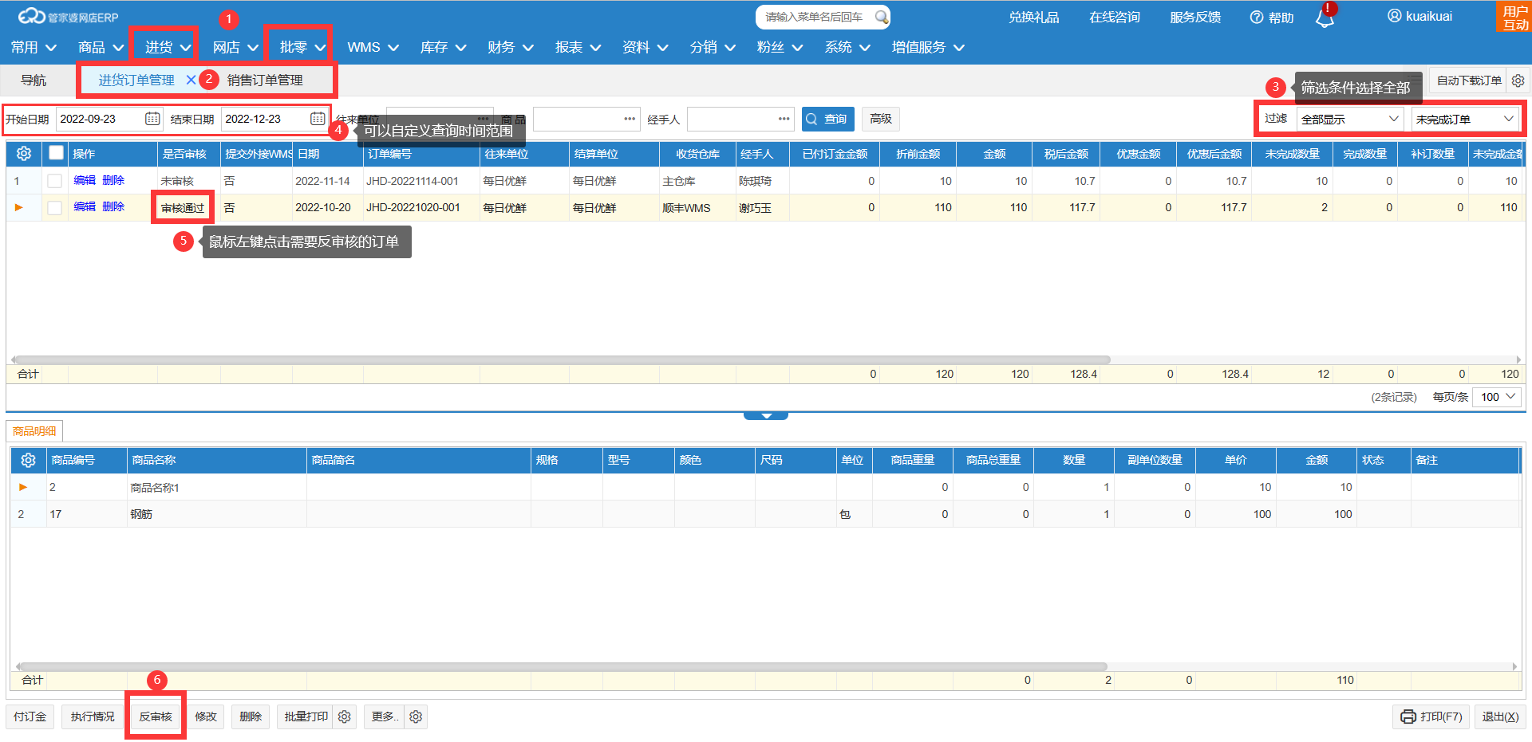Screen dimensions: 1532x742
Task: Open product detail table settings gear
Action: 28,461
